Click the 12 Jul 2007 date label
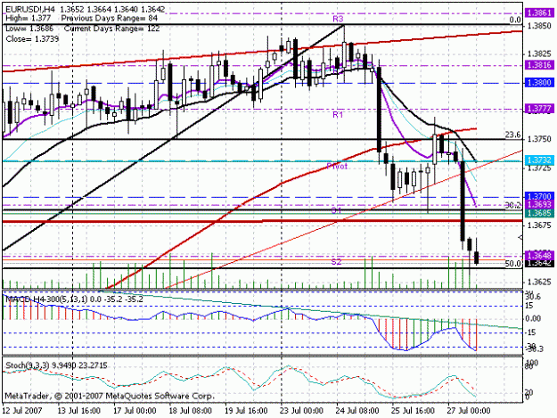This screenshot has width=557, height=418. tap(22, 411)
